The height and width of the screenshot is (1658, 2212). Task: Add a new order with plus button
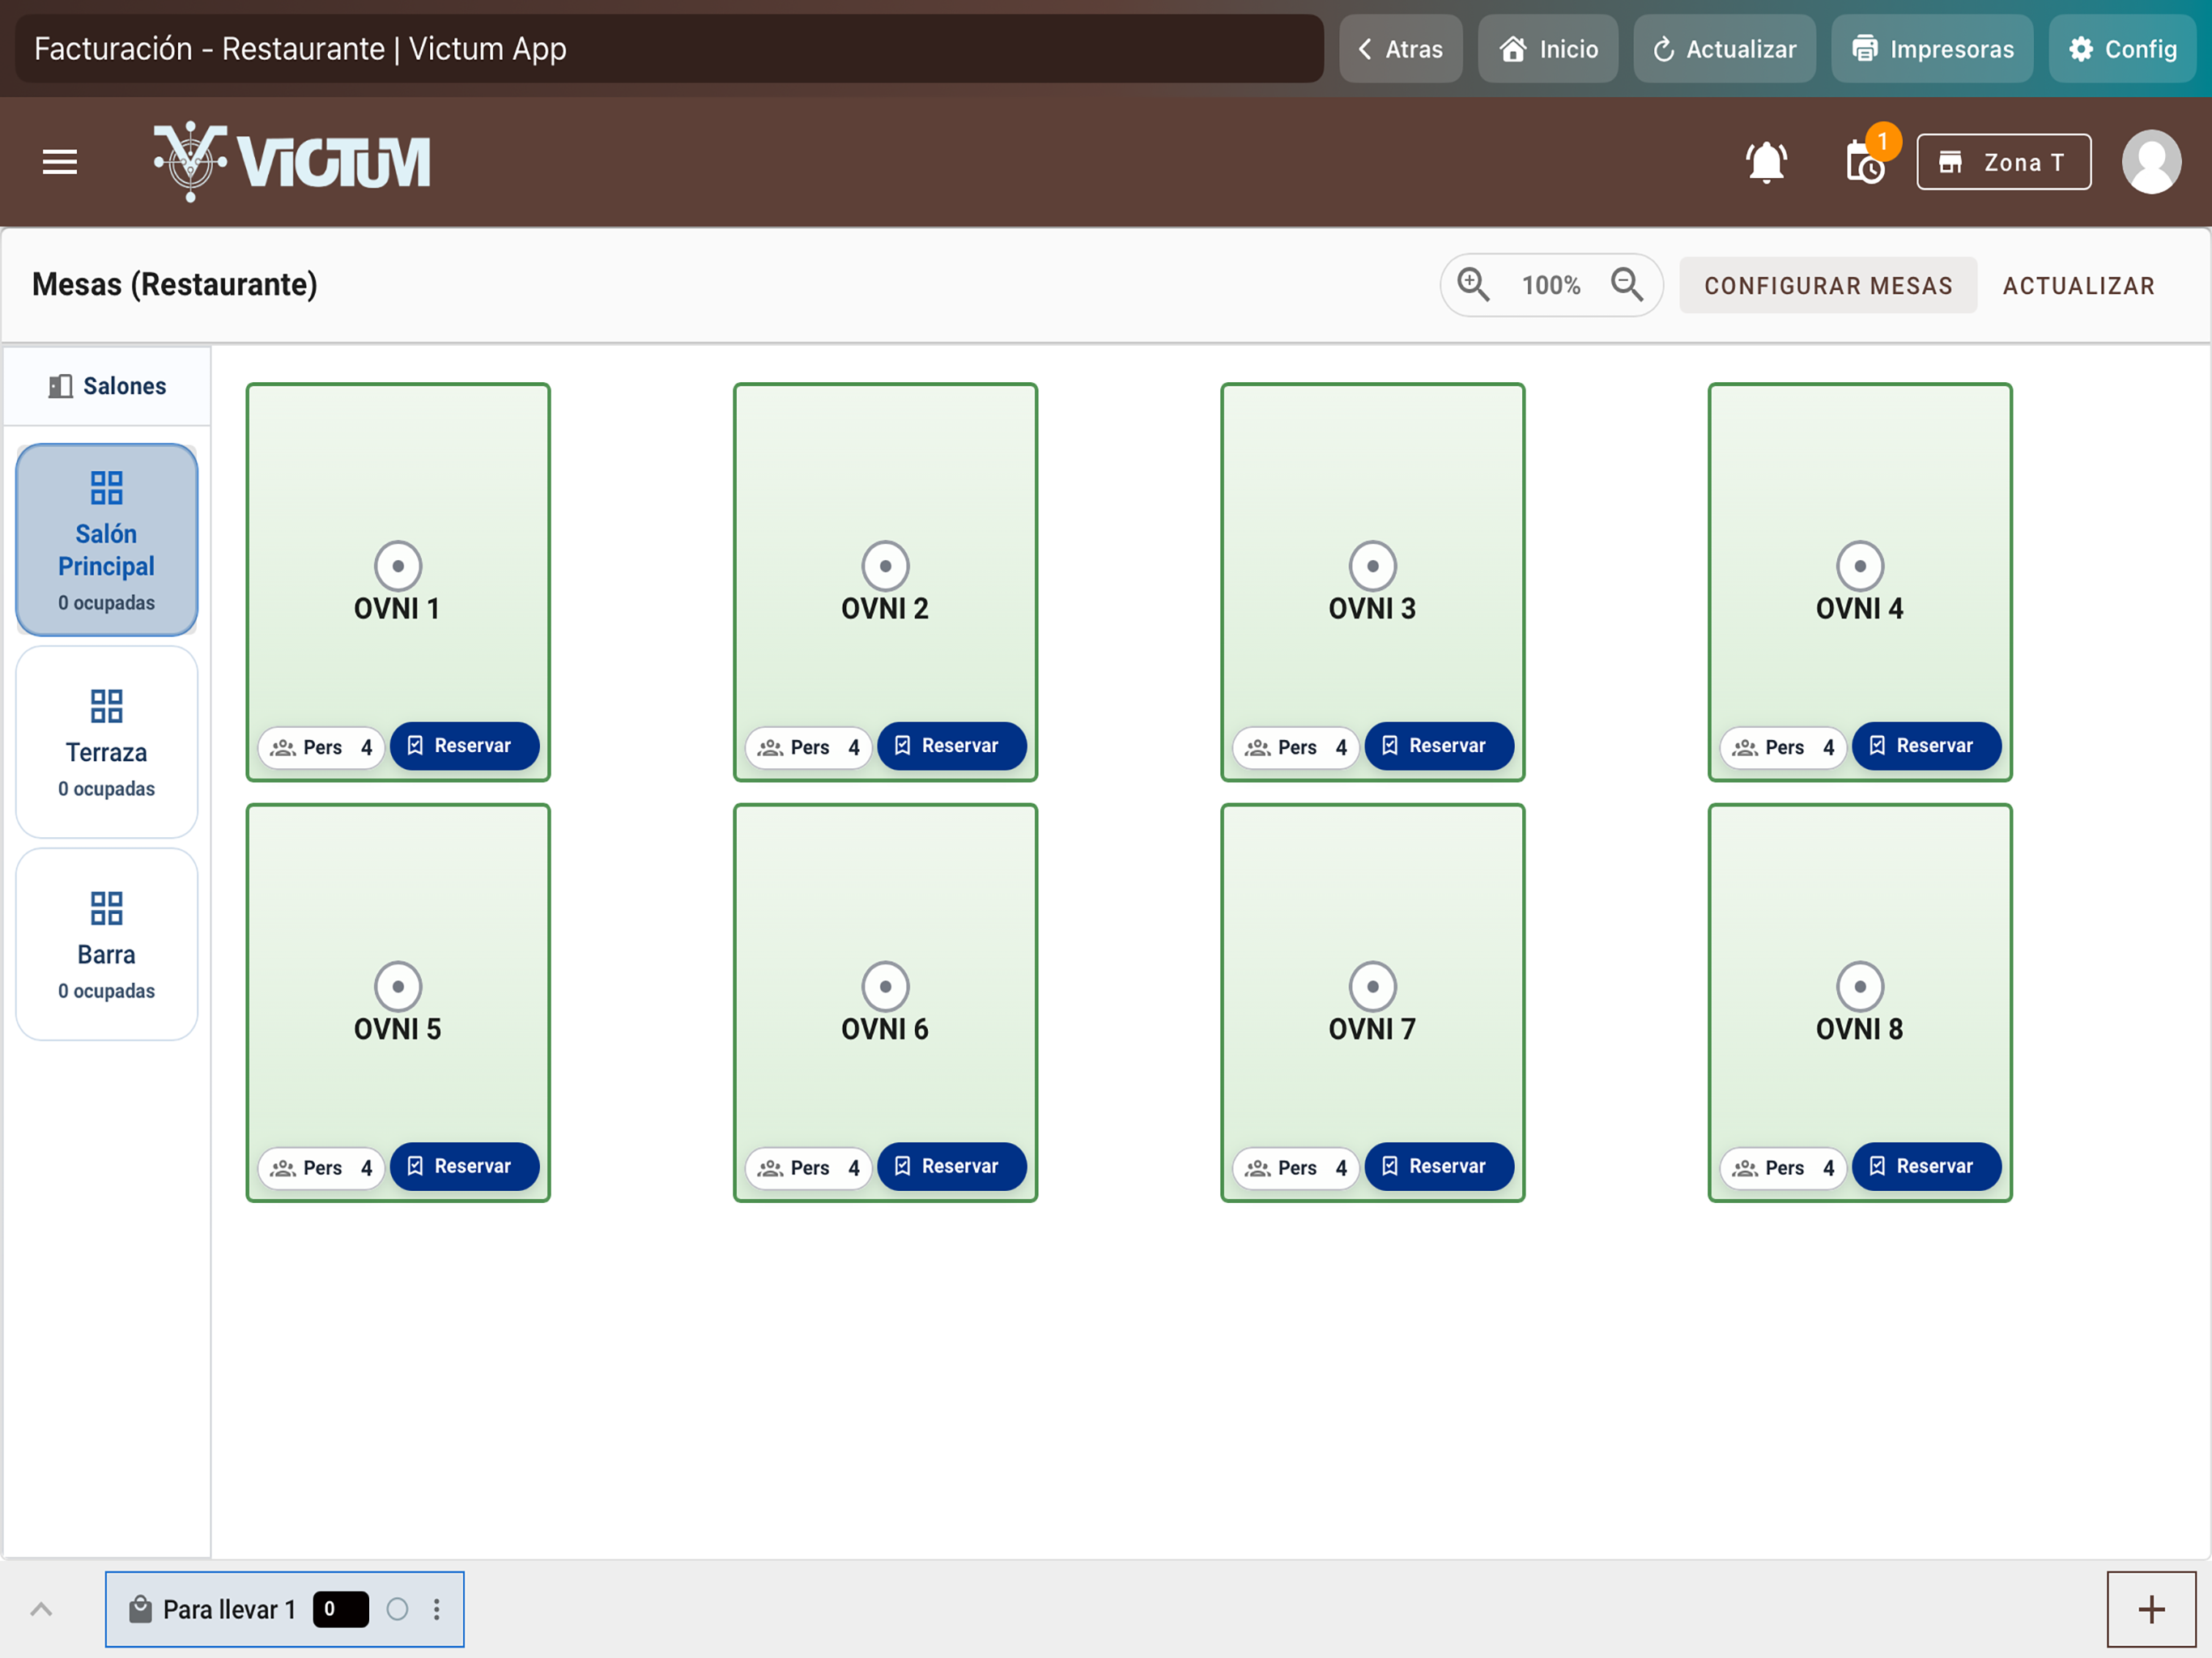point(2151,1609)
